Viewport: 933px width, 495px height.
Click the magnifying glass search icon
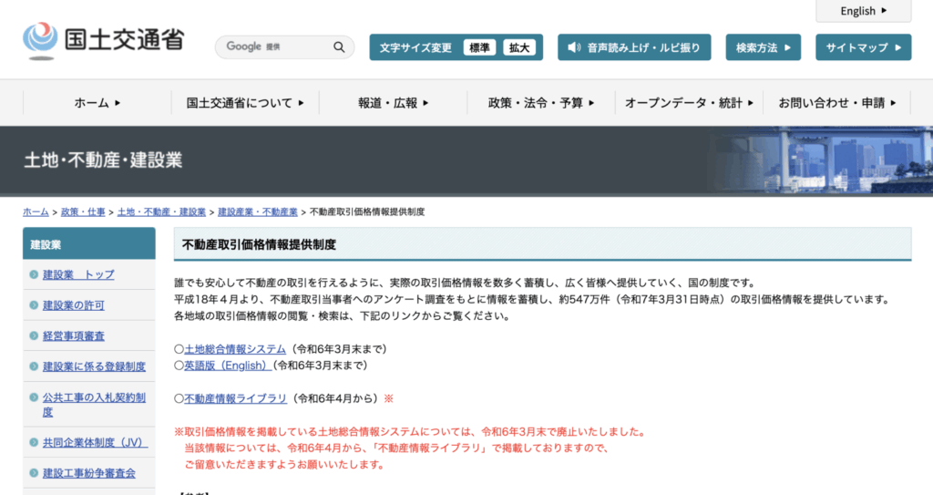click(339, 46)
